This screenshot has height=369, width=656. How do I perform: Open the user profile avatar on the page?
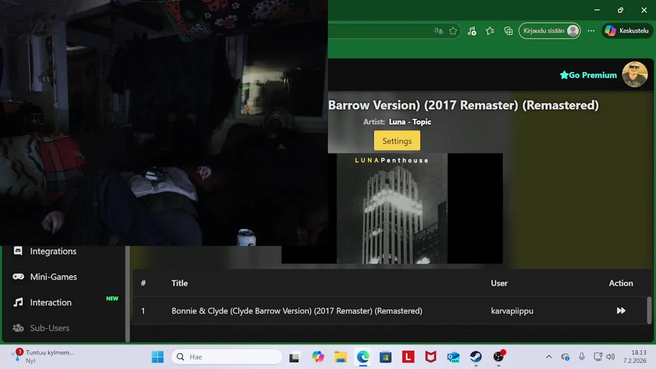pos(635,75)
